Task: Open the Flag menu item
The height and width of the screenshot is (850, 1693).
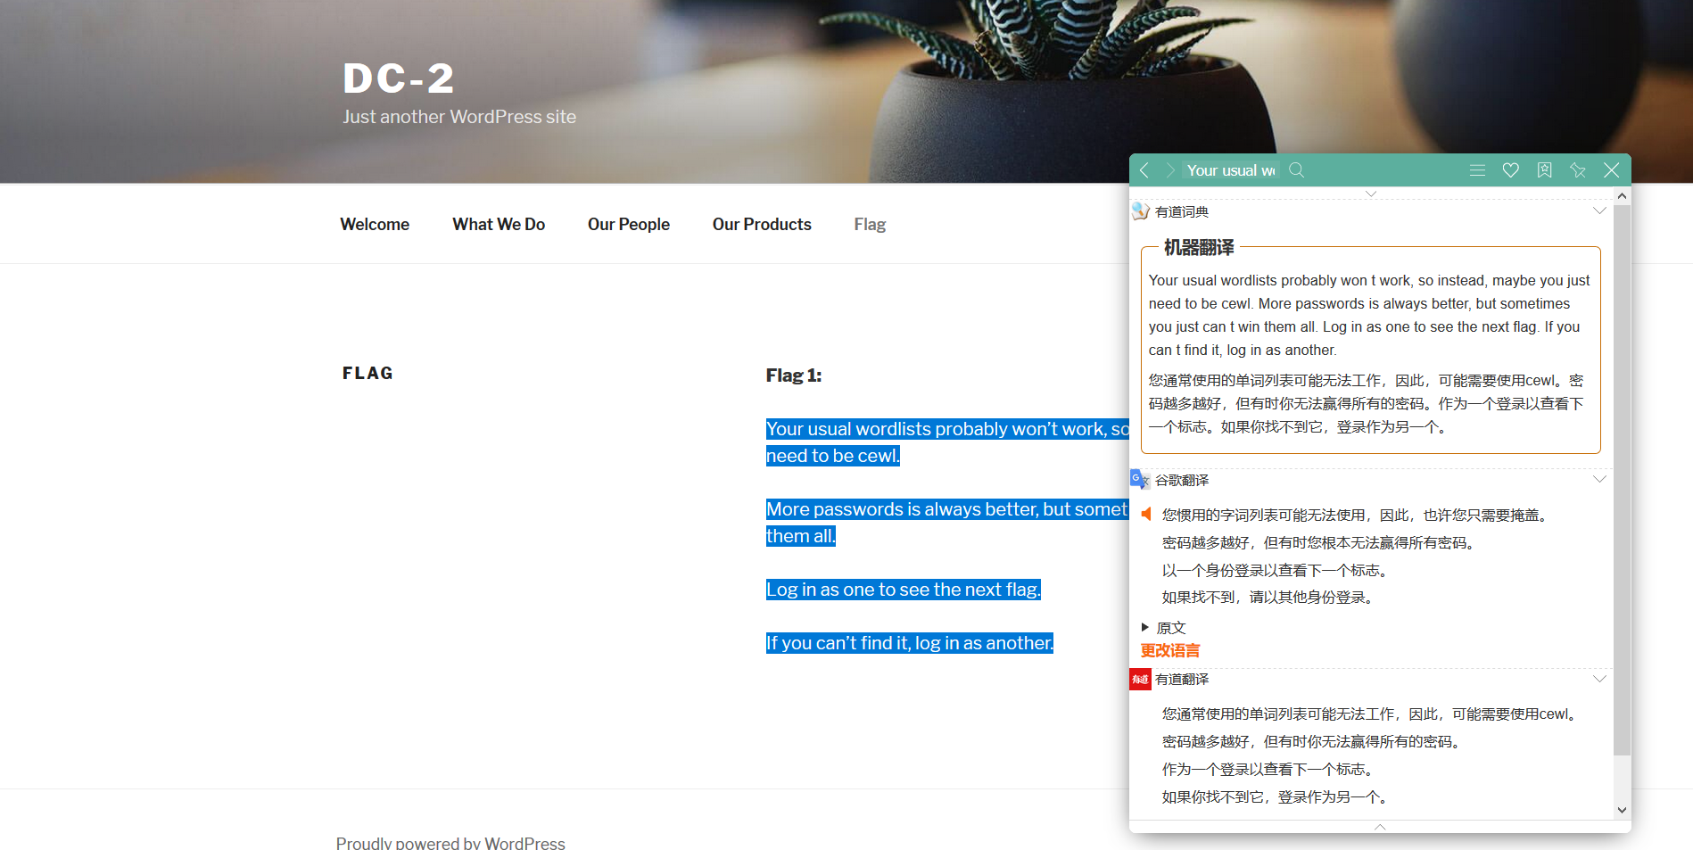Action: 870,225
